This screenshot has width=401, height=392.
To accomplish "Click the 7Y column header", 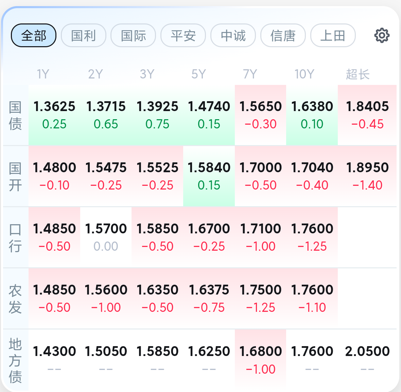I will click(x=250, y=74).
